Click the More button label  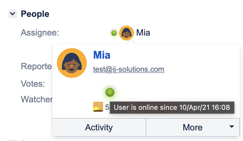tap(192, 127)
